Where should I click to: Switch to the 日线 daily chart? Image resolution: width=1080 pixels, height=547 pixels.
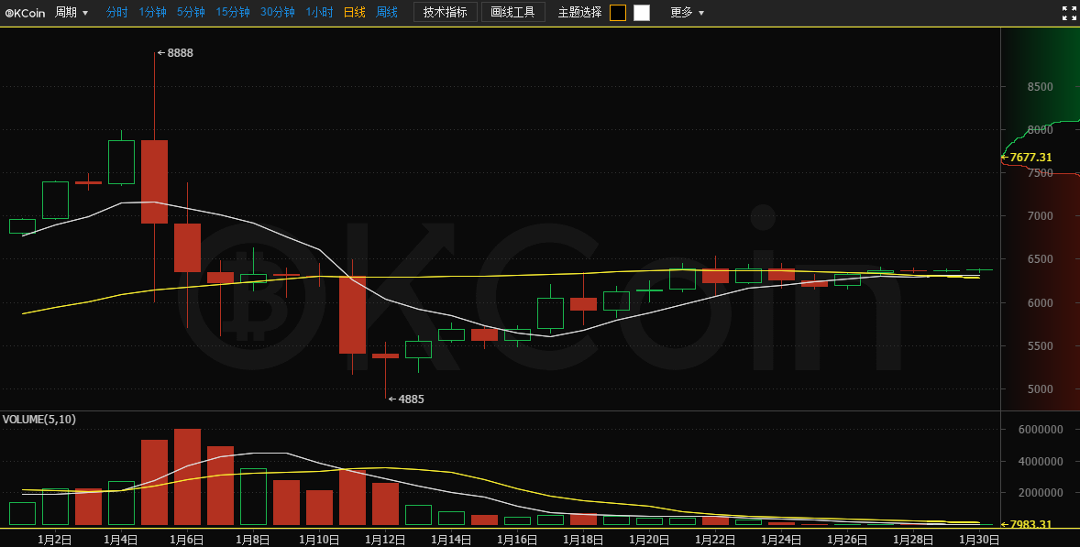355,13
